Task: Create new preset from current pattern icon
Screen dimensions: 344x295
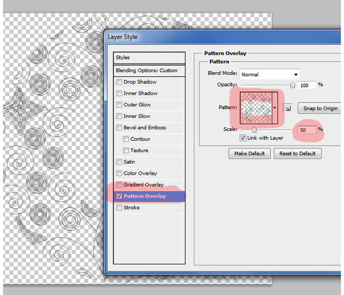Action: pos(288,108)
